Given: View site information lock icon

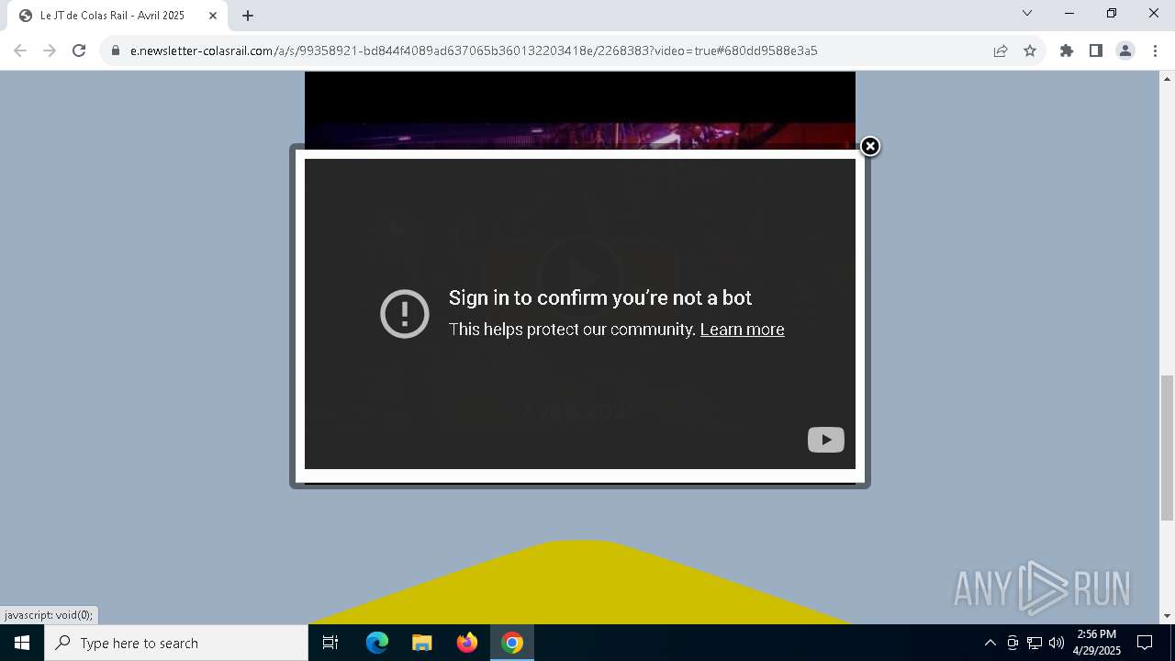Looking at the screenshot, I should [116, 50].
